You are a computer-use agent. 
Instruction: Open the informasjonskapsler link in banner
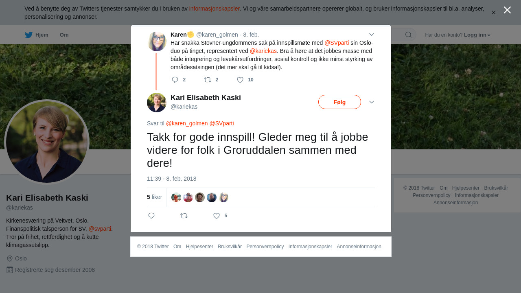tap(214, 9)
